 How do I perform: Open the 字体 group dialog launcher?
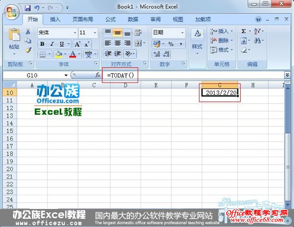pos(96,63)
